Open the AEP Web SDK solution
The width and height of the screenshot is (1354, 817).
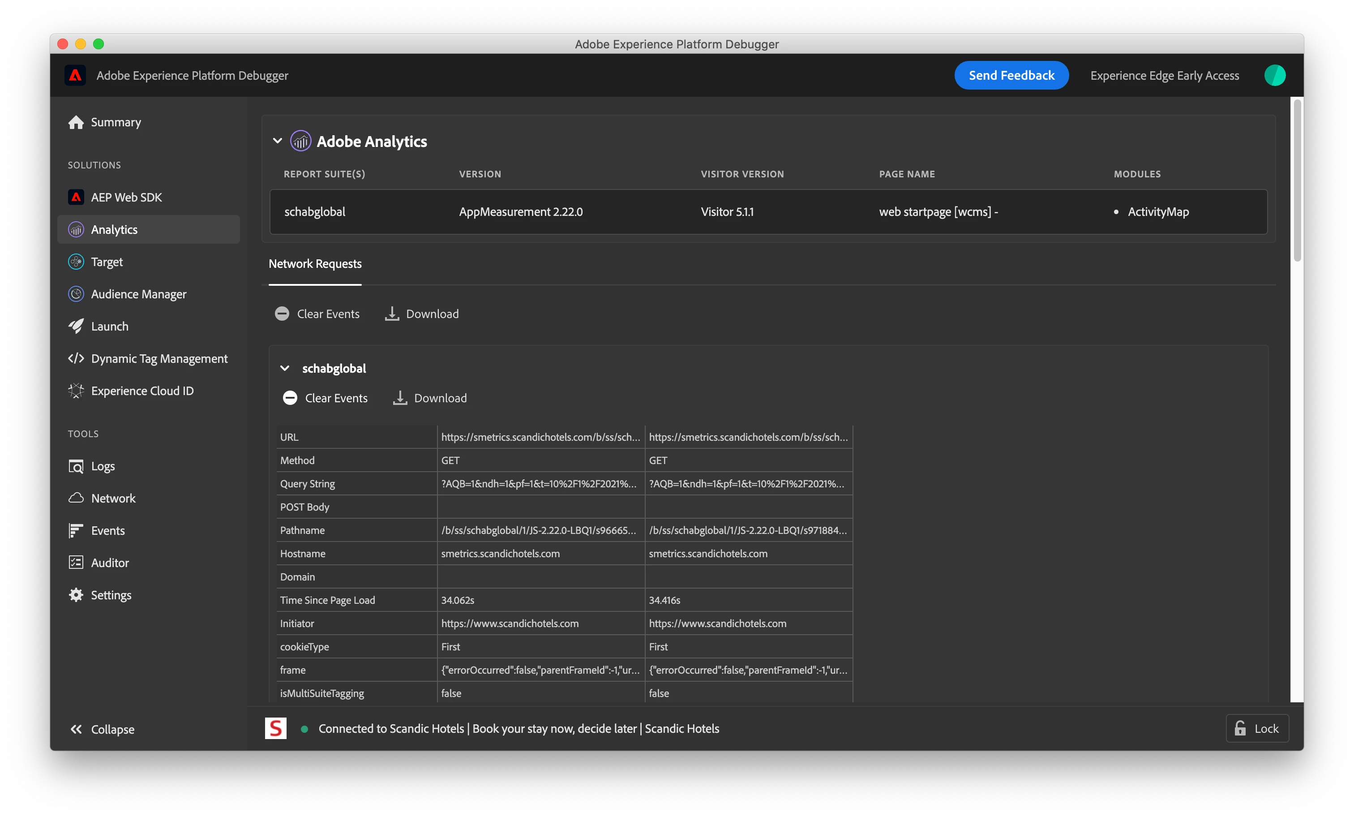[x=126, y=198]
